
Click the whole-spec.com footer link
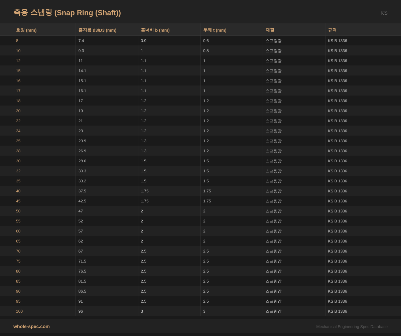[31, 326]
